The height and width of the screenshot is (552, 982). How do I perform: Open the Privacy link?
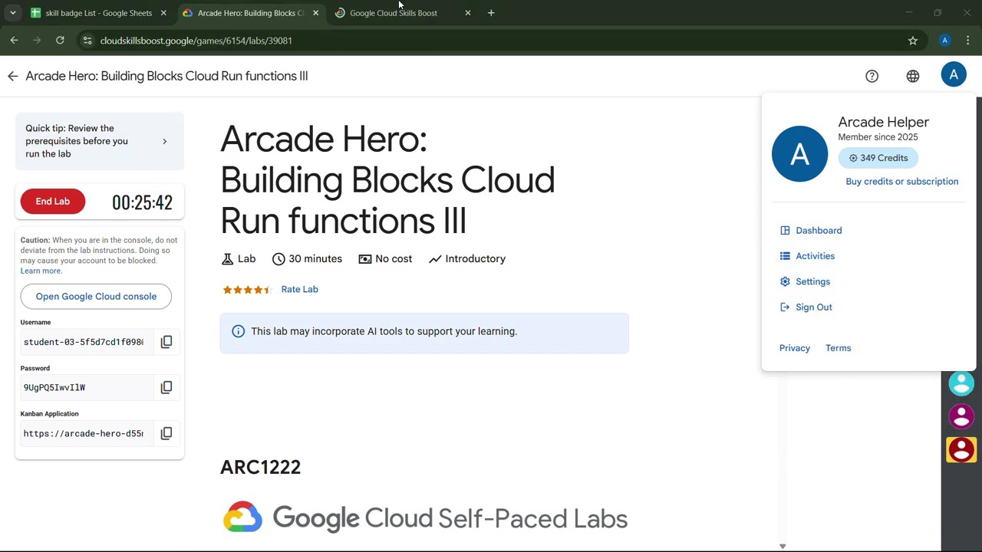794,348
